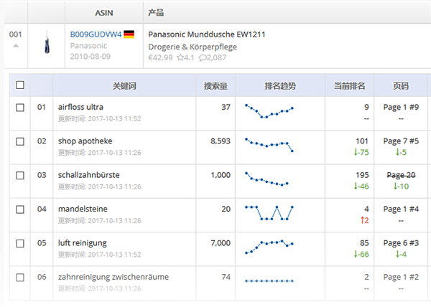Enable the checkbox next to mandelsteine
Screen dimensions: 431x307
pyautogui.click(x=20, y=209)
